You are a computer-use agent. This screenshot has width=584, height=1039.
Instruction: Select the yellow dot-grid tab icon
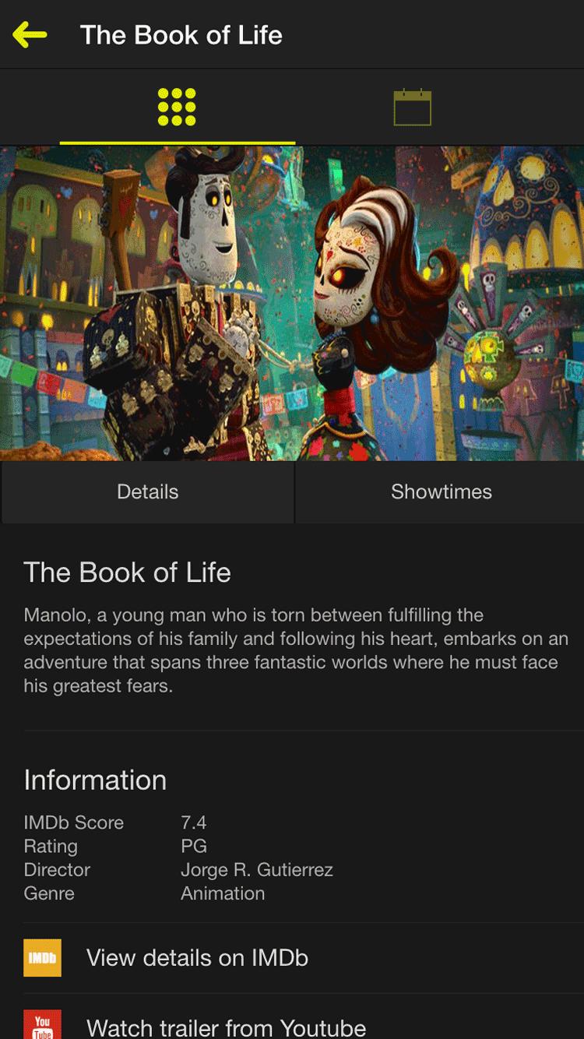tap(177, 107)
